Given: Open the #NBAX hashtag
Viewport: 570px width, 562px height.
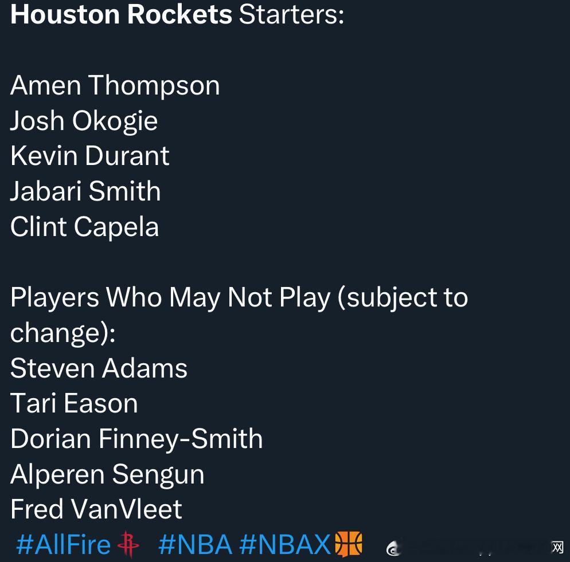Looking at the screenshot, I should click(285, 544).
